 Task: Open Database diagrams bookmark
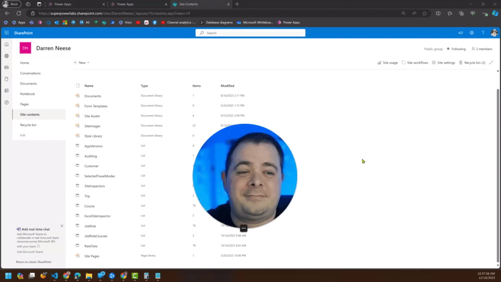point(216,23)
